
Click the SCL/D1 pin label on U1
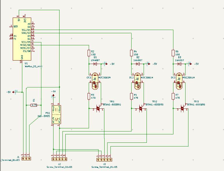pos(26,30)
